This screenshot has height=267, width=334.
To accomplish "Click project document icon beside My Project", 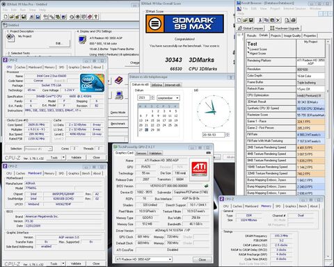I will coord(10,38).
